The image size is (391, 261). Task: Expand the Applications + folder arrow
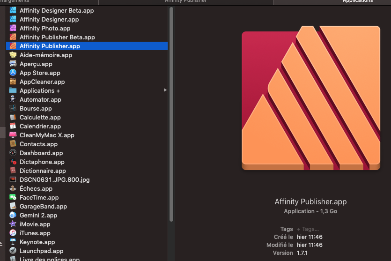coord(165,90)
